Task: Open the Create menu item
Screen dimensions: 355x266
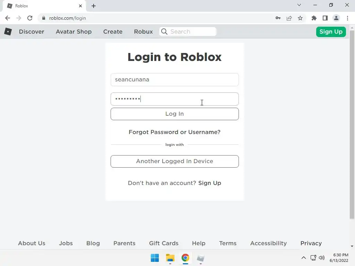Action: (113, 32)
